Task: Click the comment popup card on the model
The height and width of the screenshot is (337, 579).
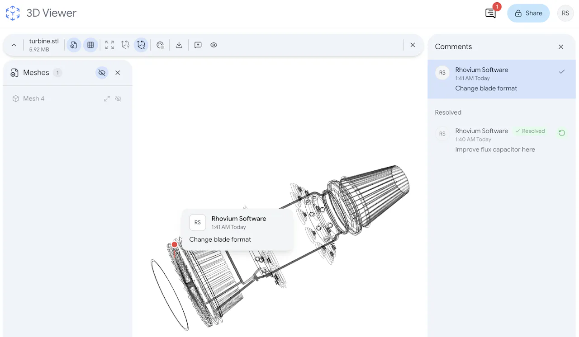Action: (x=237, y=229)
